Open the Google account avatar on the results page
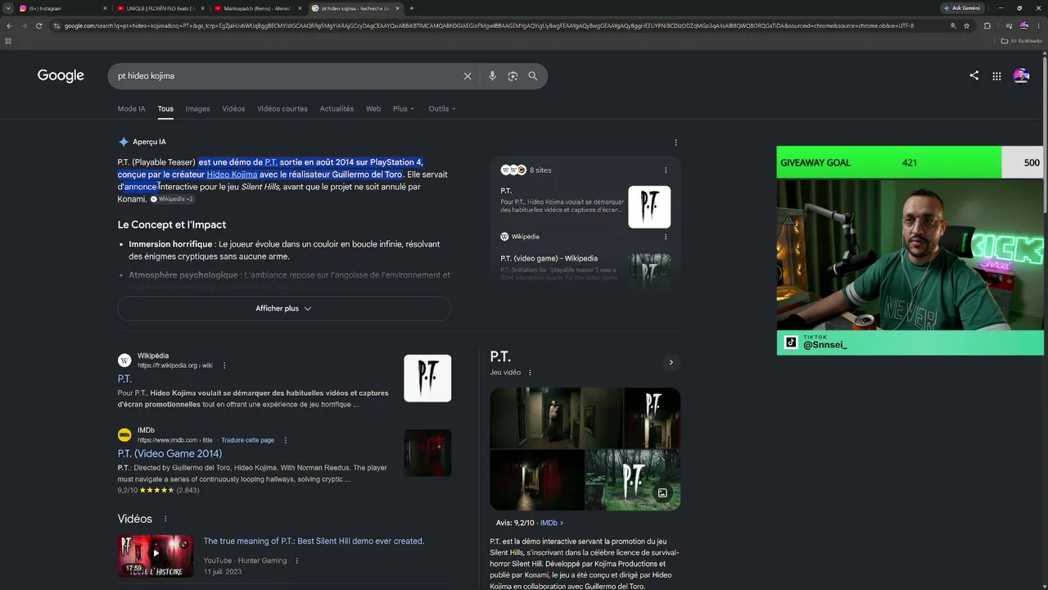The width and height of the screenshot is (1048, 590). click(1021, 76)
